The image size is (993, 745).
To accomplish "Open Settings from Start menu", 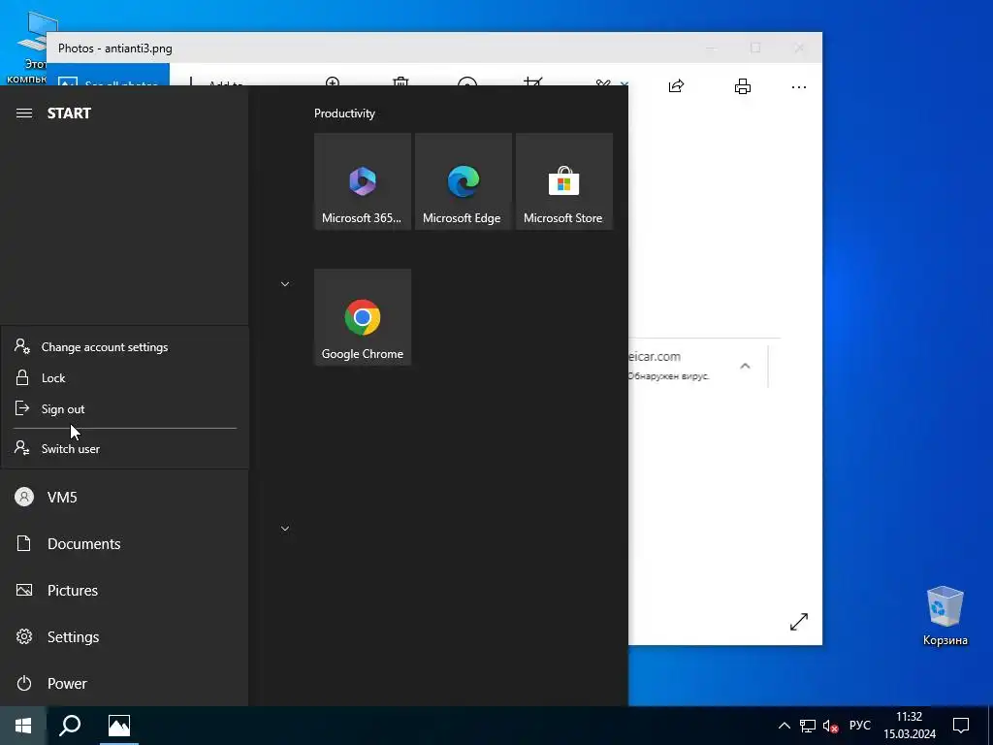I will pos(124,636).
